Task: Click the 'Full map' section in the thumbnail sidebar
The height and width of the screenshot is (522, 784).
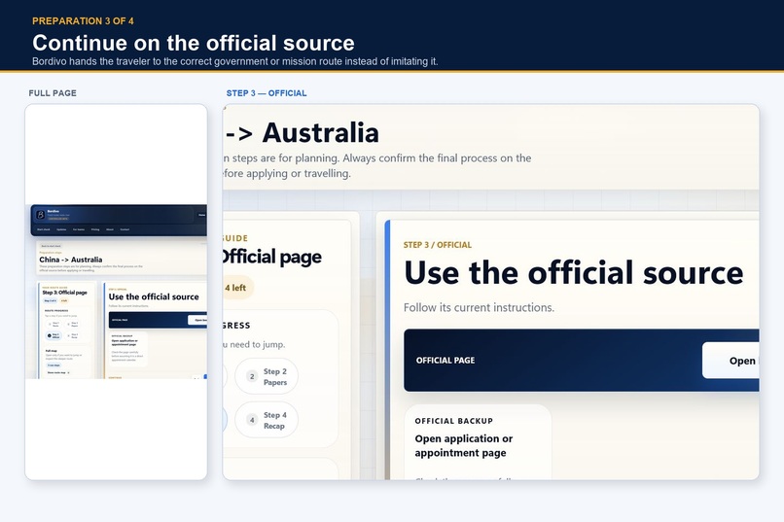Action: coord(66,363)
